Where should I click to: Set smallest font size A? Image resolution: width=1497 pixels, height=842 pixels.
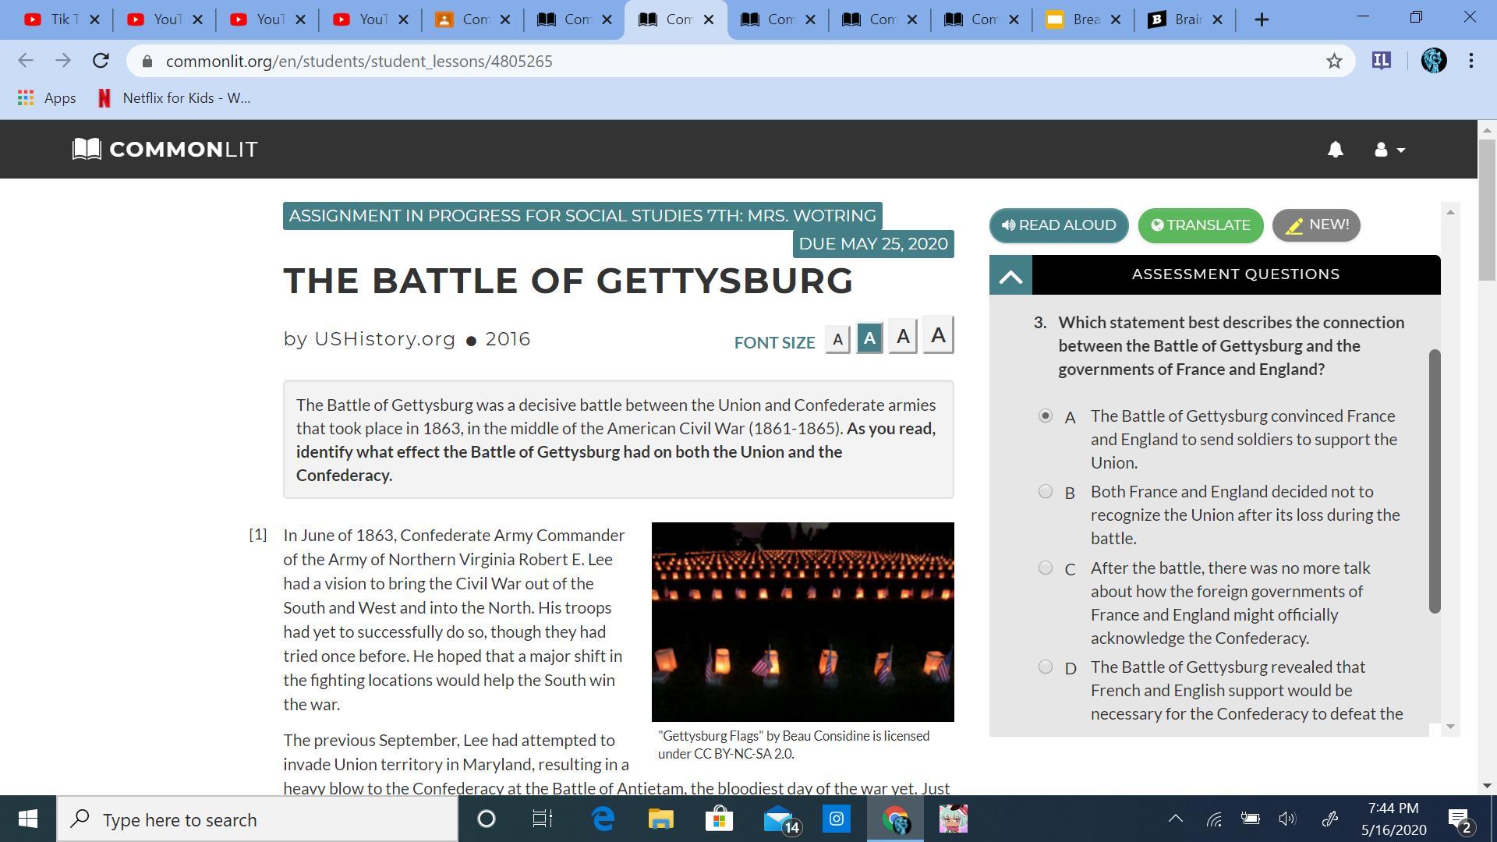click(837, 340)
